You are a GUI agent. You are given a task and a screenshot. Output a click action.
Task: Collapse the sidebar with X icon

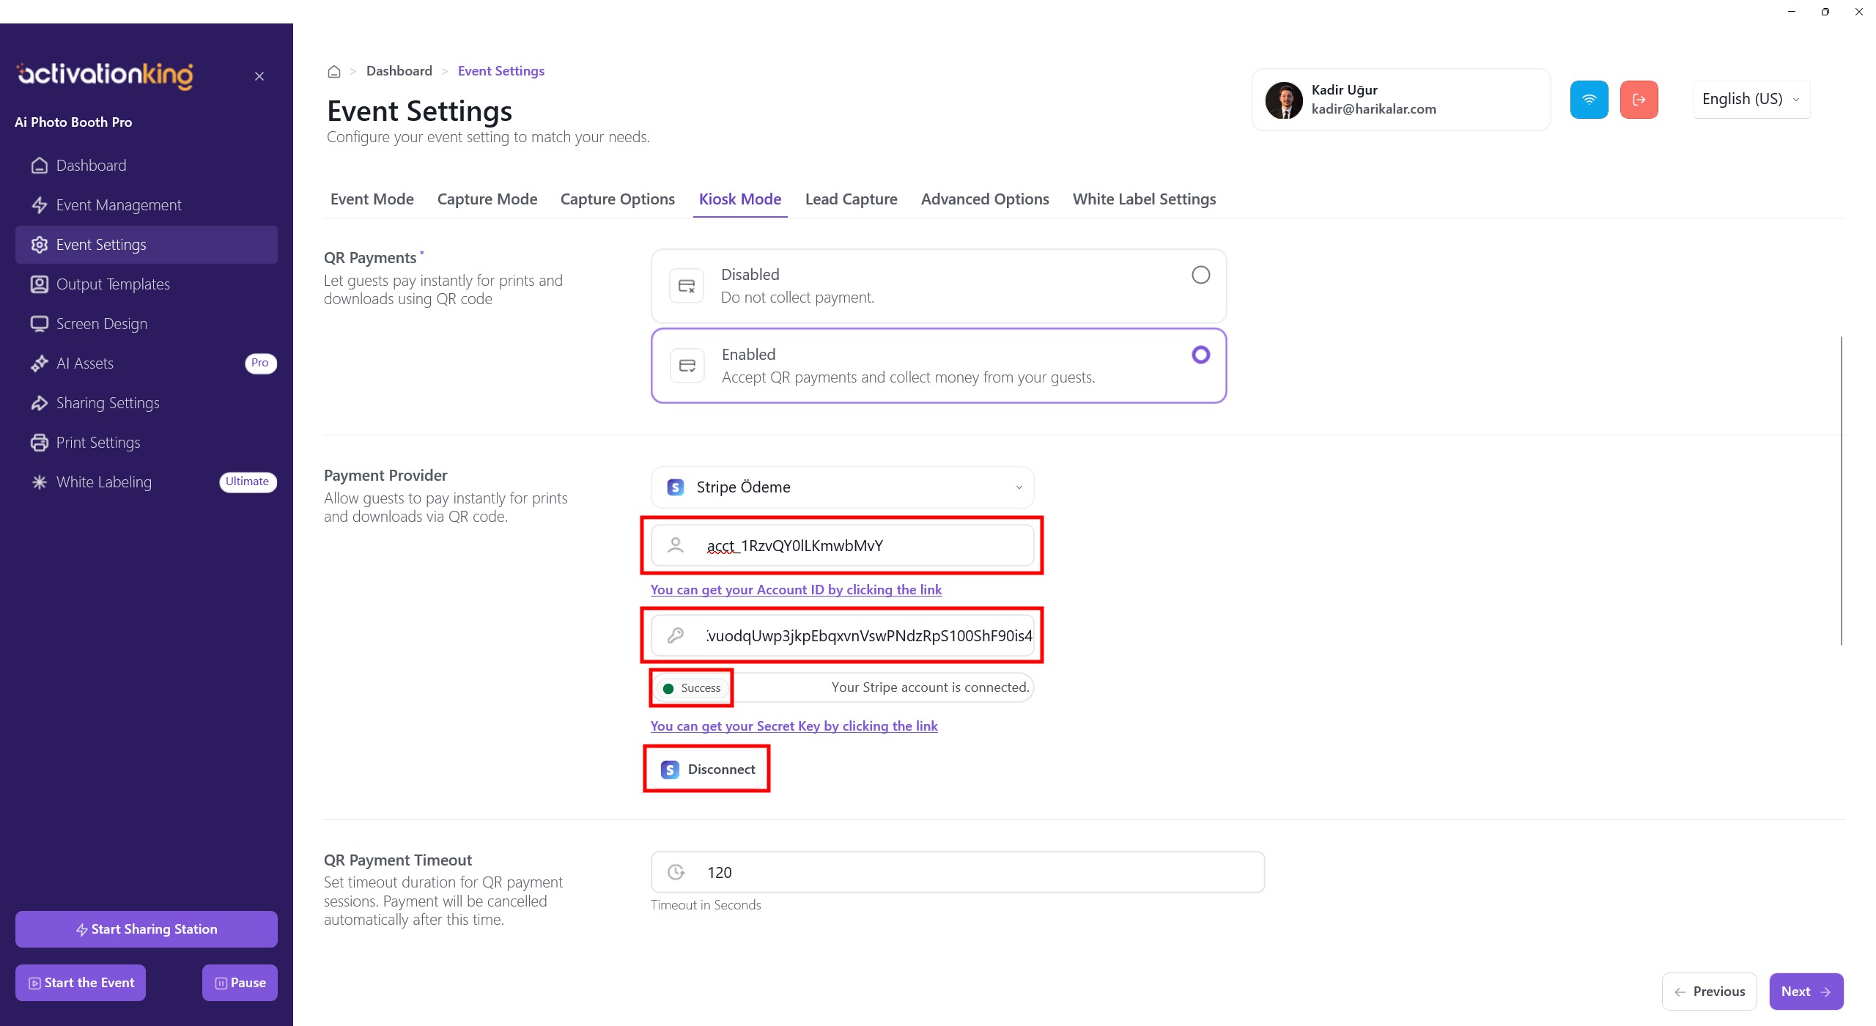259,76
